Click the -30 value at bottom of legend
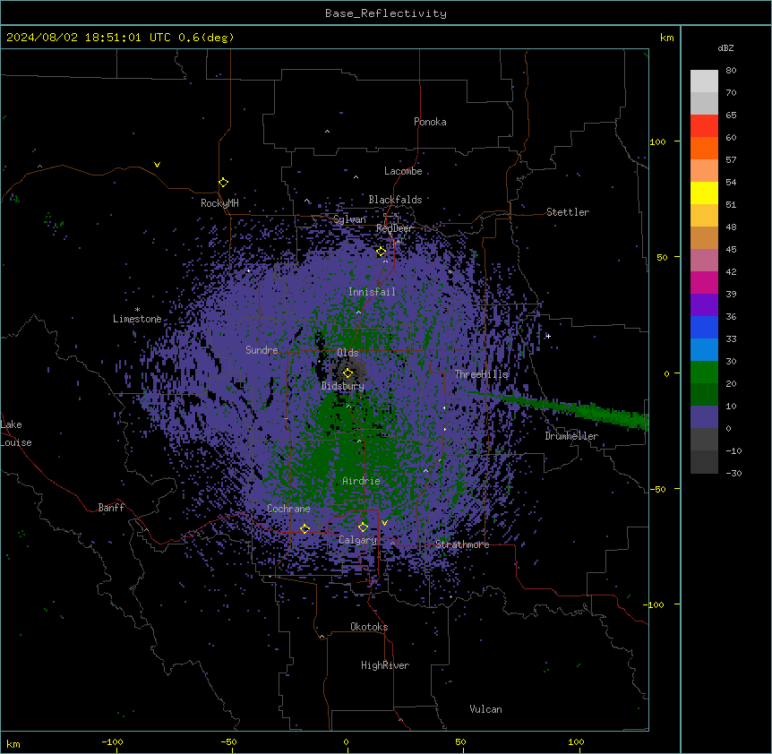This screenshot has width=772, height=754. (x=733, y=473)
